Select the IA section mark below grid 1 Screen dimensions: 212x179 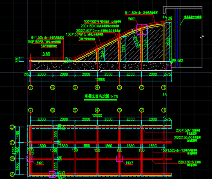point(165,94)
